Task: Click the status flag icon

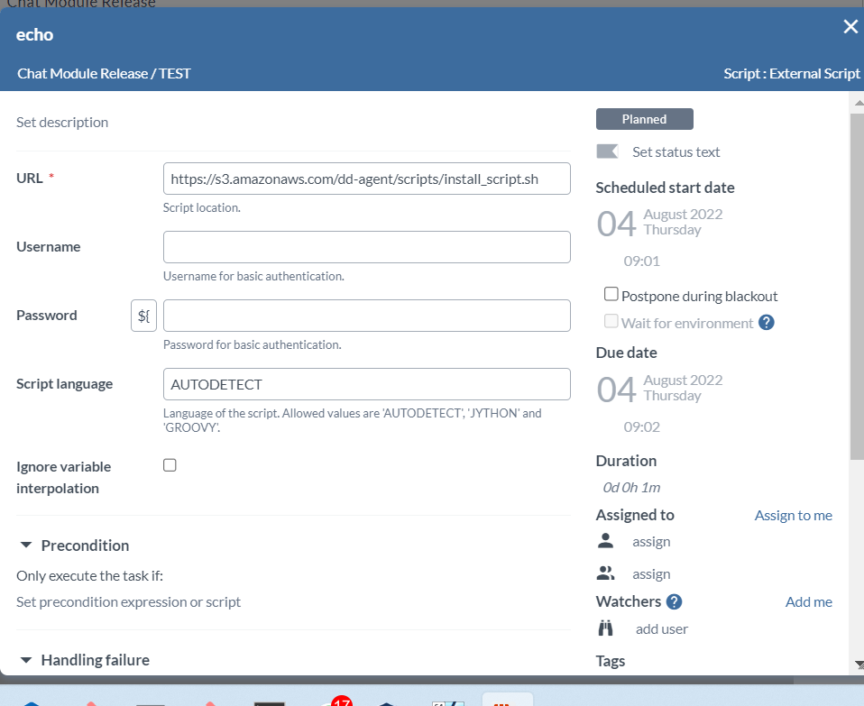Action: [x=607, y=151]
